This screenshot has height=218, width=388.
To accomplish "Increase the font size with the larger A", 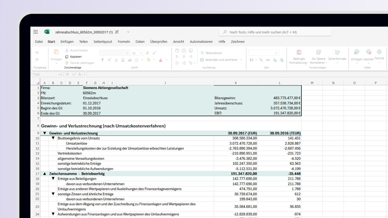I will point(148,53).
